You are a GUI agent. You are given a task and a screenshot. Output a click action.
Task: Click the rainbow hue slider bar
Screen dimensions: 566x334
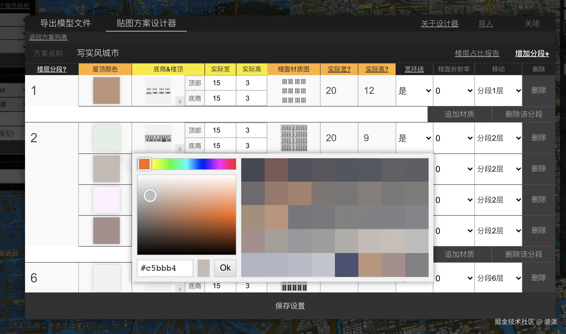coord(194,164)
